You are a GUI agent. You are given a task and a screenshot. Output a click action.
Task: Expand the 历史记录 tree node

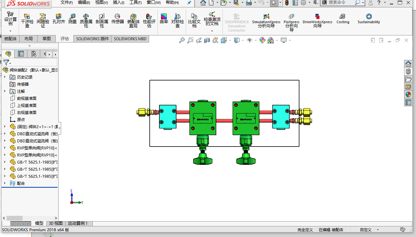pyautogui.click(x=5, y=77)
